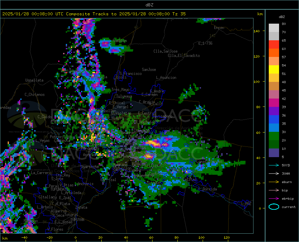Click the cyan 50YD arrow legend icon
Image resolution: width=299 pixels, height=242 pixels.
[x=274, y=165]
